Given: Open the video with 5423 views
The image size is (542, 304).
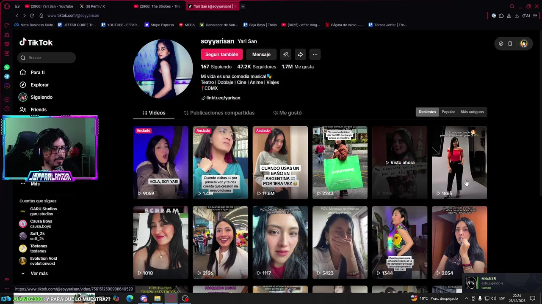Looking at the screenshot, I should tap(340, 242).
